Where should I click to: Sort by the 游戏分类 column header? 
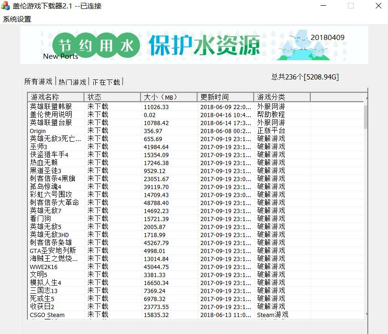click(282, 97)
